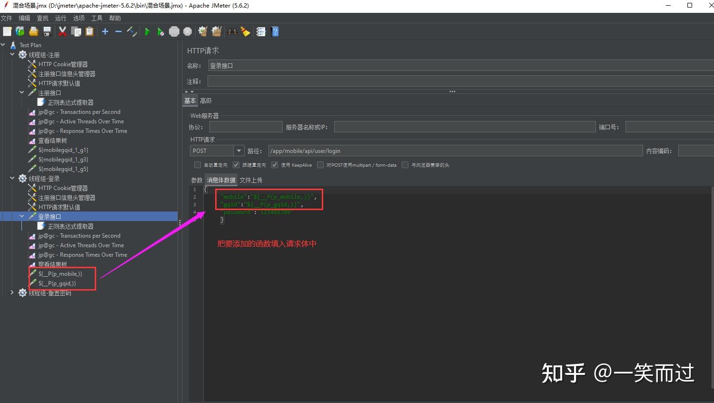The height and width of the screenshot is (403, 714).
Task: Toggle the 使用 KeepAlive checkbox
Action: [274, 165]
